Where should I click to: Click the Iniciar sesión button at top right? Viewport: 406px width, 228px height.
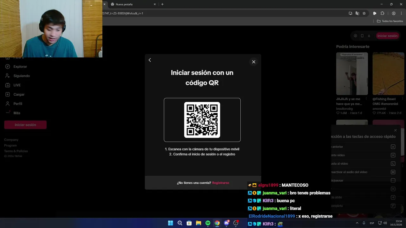pyautogui.click(x=387, y=36)
